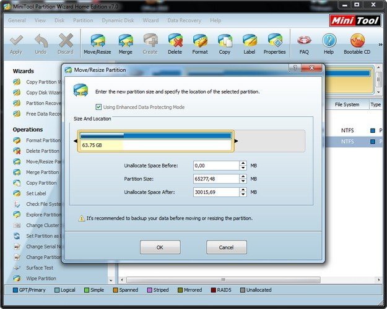Click the Partition Size input field
This screenshot has height=309, width=387.
coord(216,179)
